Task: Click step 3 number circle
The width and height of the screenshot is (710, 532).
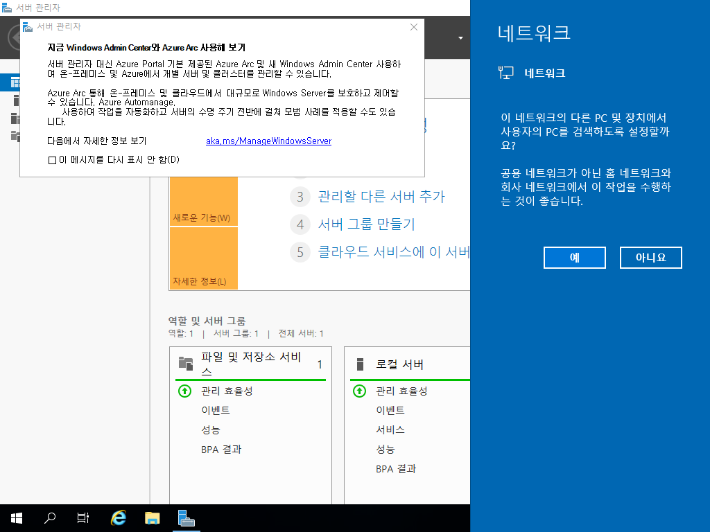Action: point(300,197)
